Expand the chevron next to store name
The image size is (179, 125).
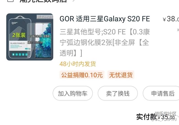click(74, 1)
